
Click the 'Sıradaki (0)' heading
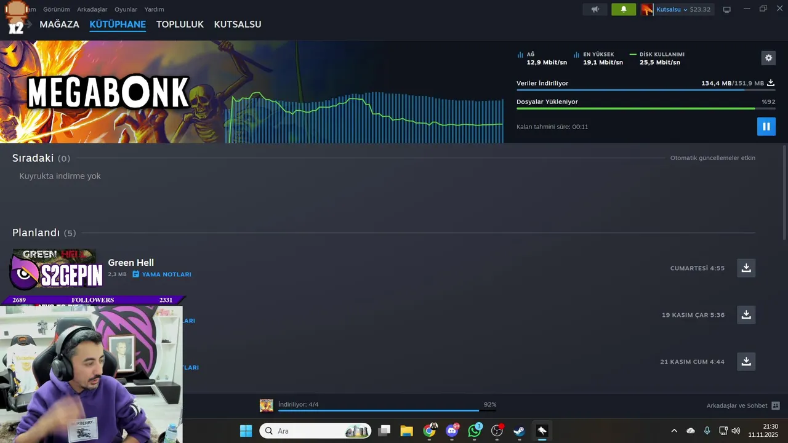(41, 158)
